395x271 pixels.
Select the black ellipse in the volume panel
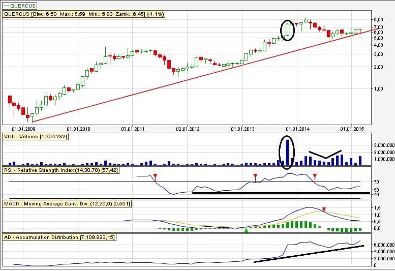click(287, 152)
